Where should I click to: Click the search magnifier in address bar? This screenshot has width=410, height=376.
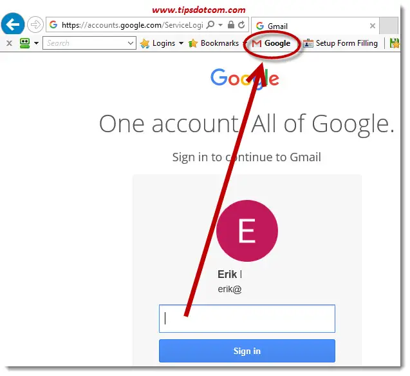point(210,25)
